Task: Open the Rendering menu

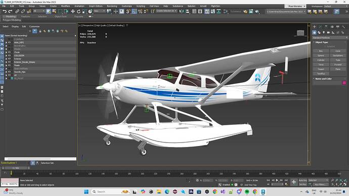Action: pos(112,6)
